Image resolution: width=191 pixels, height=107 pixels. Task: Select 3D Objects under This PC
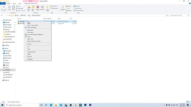(x=8, y=51)
